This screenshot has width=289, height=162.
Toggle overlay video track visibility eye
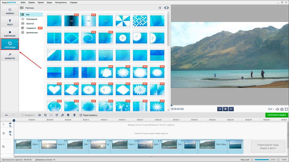point(10,132)
